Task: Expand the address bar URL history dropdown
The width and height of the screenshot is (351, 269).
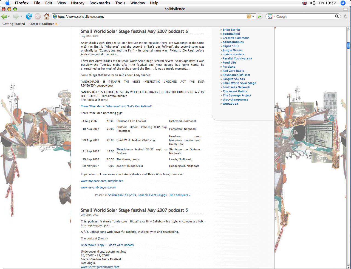Action: 253,16
